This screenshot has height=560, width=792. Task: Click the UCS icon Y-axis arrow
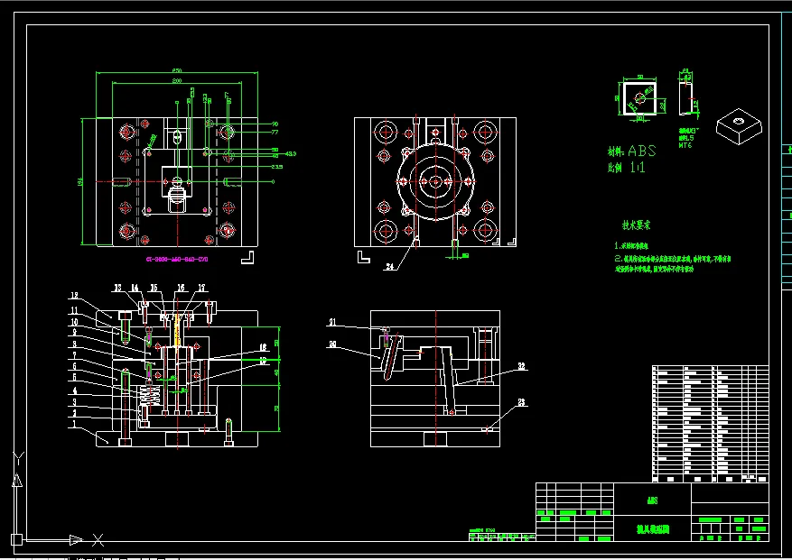[17, 479]
